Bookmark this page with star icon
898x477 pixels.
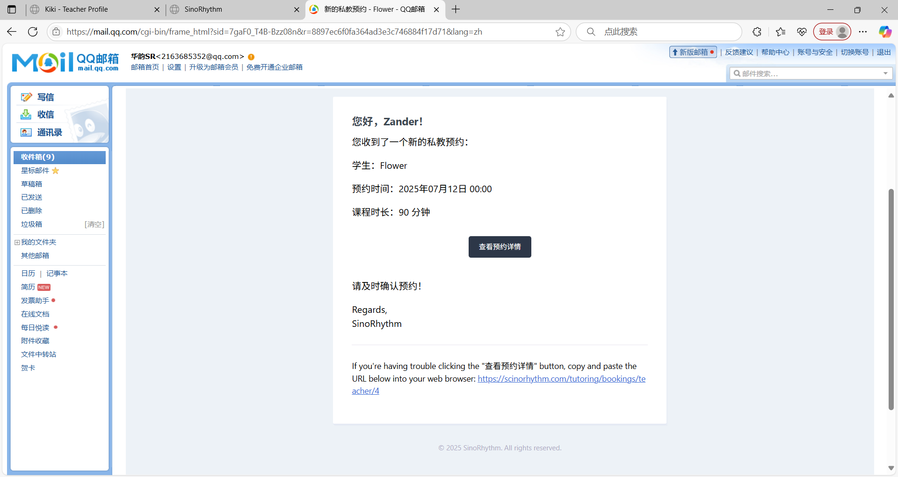tap(560, 32)
